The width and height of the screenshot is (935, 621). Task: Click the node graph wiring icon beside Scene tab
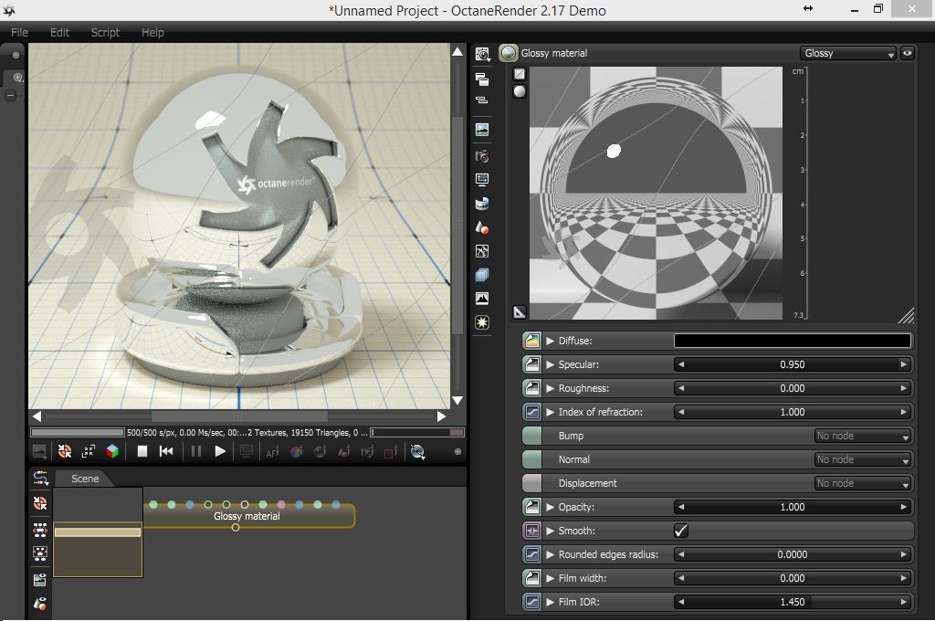(40, 479)
